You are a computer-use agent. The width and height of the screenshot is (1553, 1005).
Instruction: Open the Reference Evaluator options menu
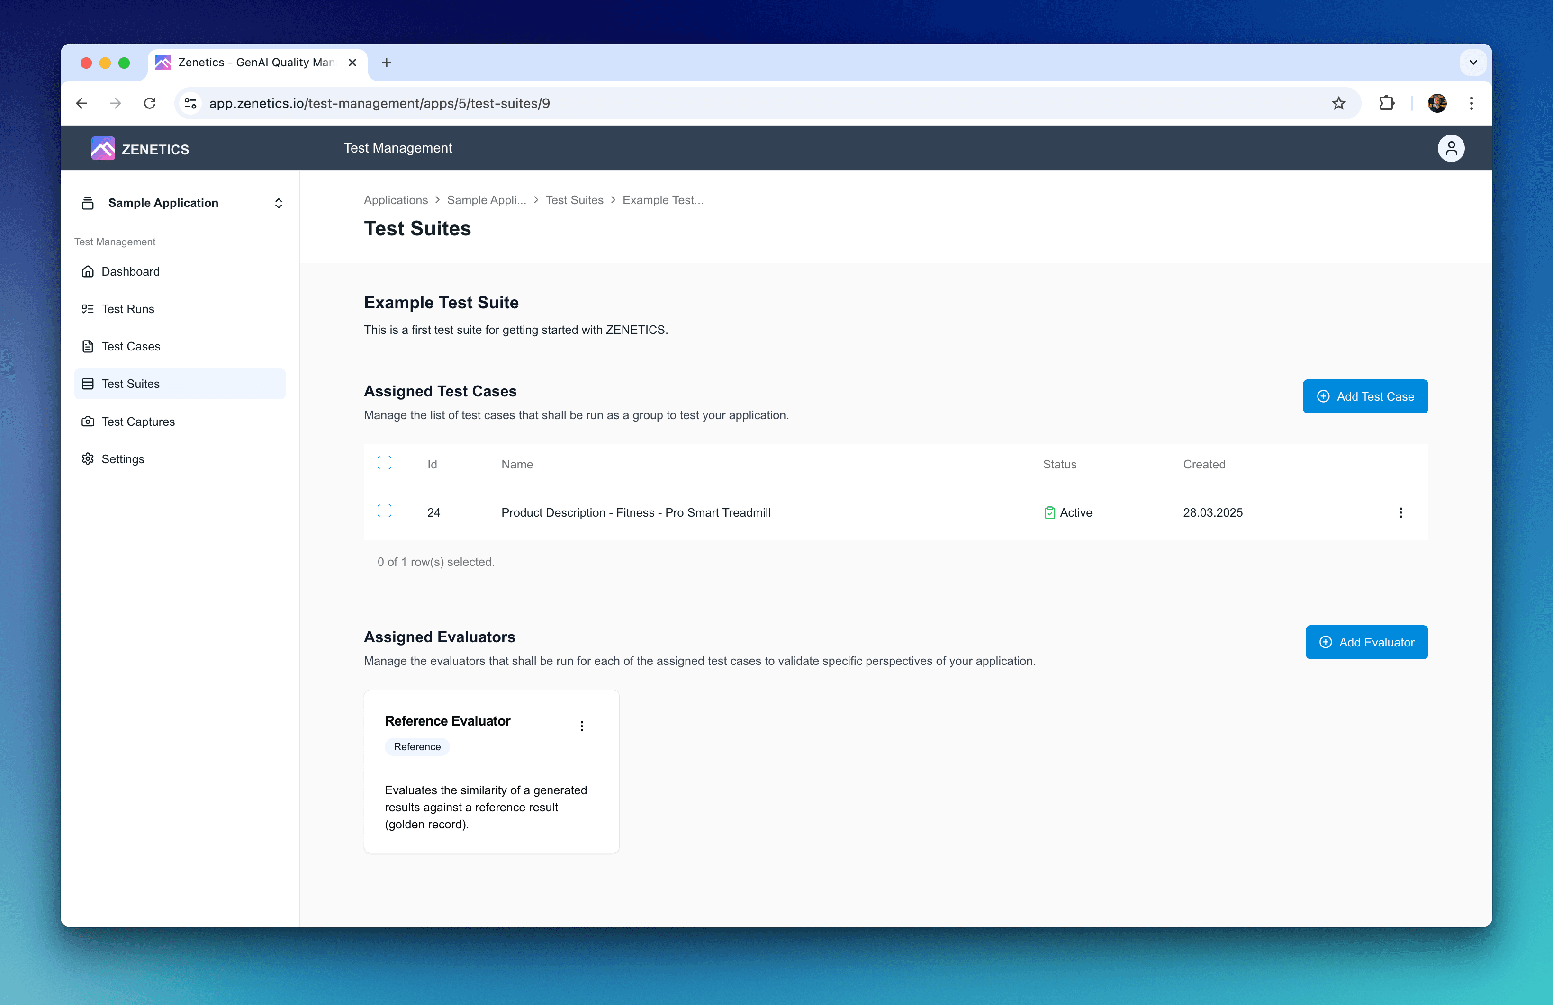coord(581,726)
